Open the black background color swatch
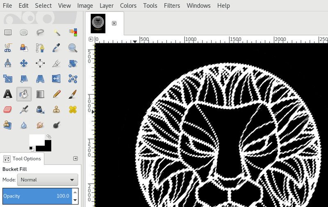The width and height of the screenshot is (328, 207). [x=46, y=147]
